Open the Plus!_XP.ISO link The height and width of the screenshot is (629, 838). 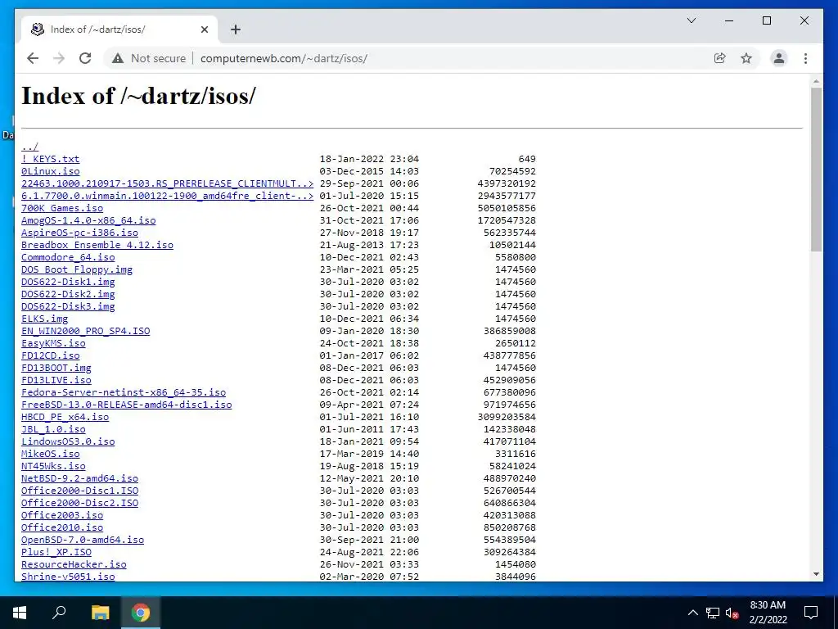(x=56, y=553)
